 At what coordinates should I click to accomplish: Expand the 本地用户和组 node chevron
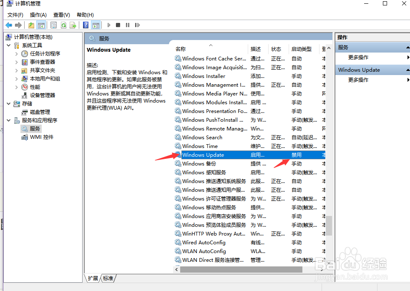pos(16,79)
